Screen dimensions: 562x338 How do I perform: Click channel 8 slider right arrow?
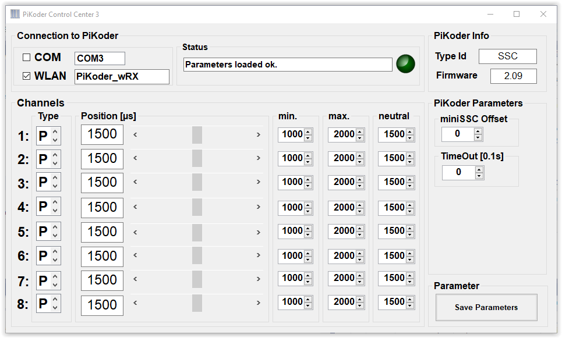point(259,303)
